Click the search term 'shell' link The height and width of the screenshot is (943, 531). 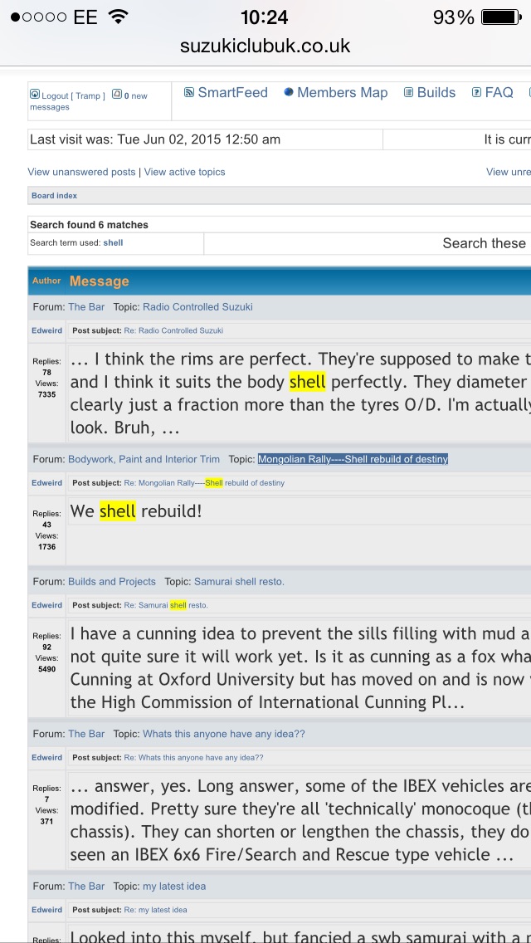pyautogui.click(x=113, y=243)
